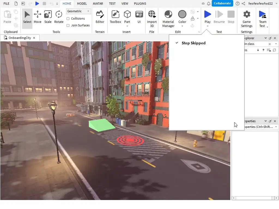Viewport: 279px width, 209px height.
Task: Expand the Lock tool dropdown arrow
Action: [198, 19]
